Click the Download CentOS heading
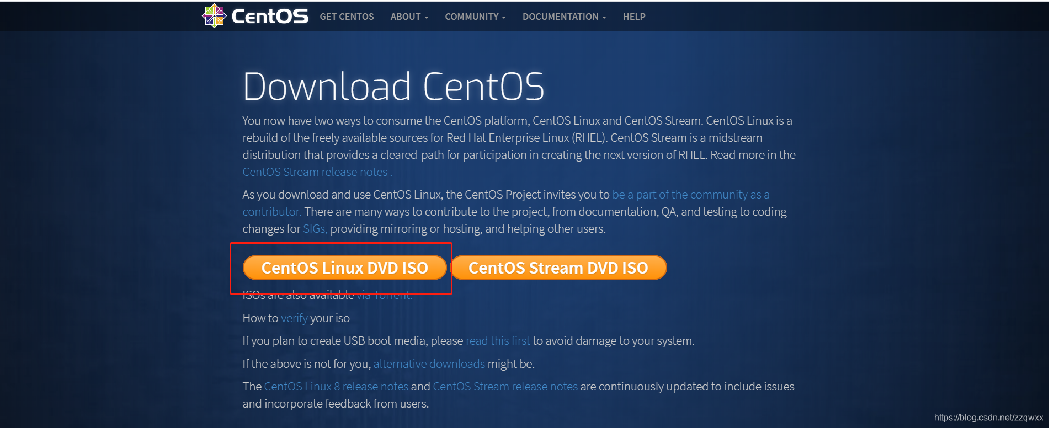Viewport: 1049px width, 428px height. click(393, 87)
